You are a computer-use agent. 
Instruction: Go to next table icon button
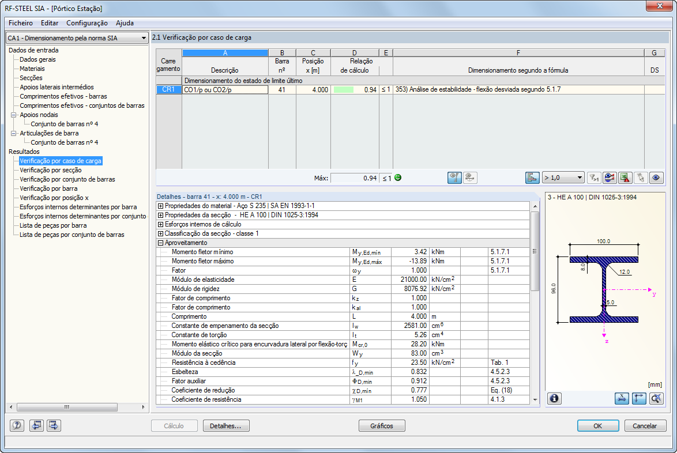pyautogui.click(x=54, y=425)
